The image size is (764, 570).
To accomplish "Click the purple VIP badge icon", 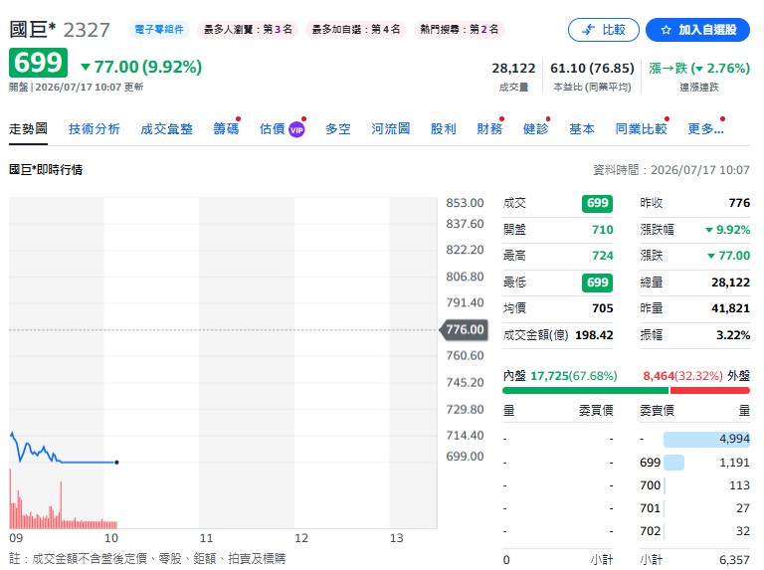I will tap(296, 129).
